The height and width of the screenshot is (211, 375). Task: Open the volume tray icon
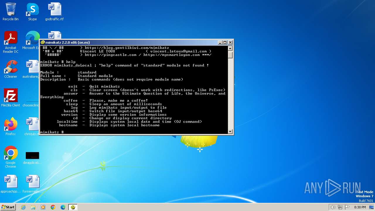(x=333, y=207)
